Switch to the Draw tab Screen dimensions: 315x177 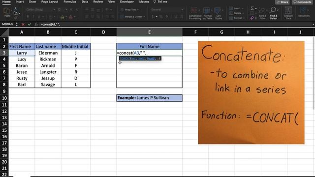(x=32, y=1)
